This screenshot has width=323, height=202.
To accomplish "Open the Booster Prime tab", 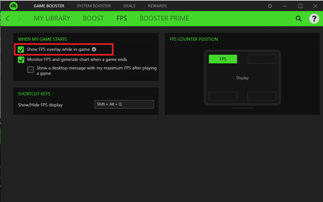I will coord(164,18).
